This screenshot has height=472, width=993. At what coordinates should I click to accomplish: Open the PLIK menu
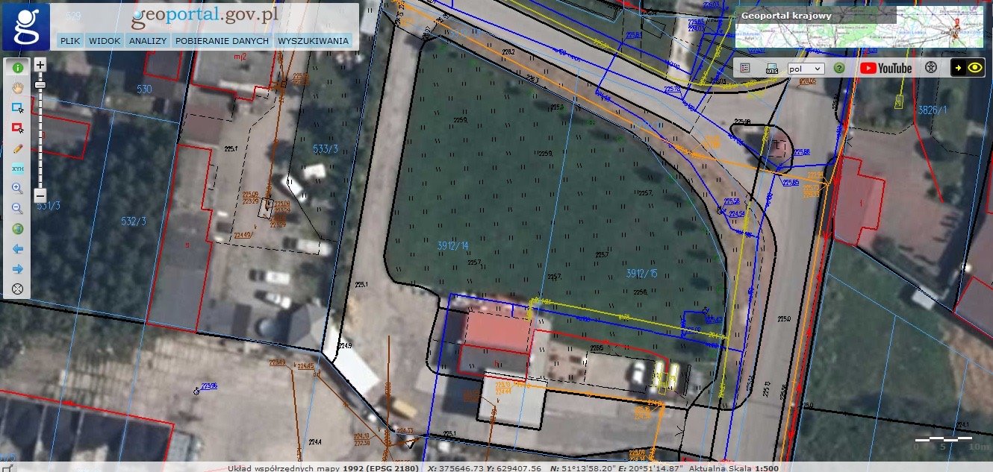click(71, 41)
